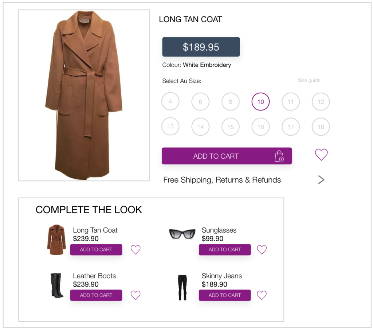This screenshot has width=373, height=330.
Task: Wishlist the $239.90 Long Tan Coat
Action: (136, 250)
